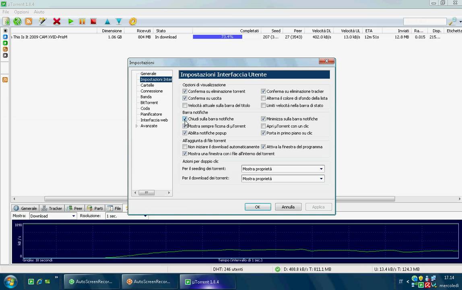Click the search magnifier icon in the toolbar
462x290 pixels.
(x=452, y=21)
